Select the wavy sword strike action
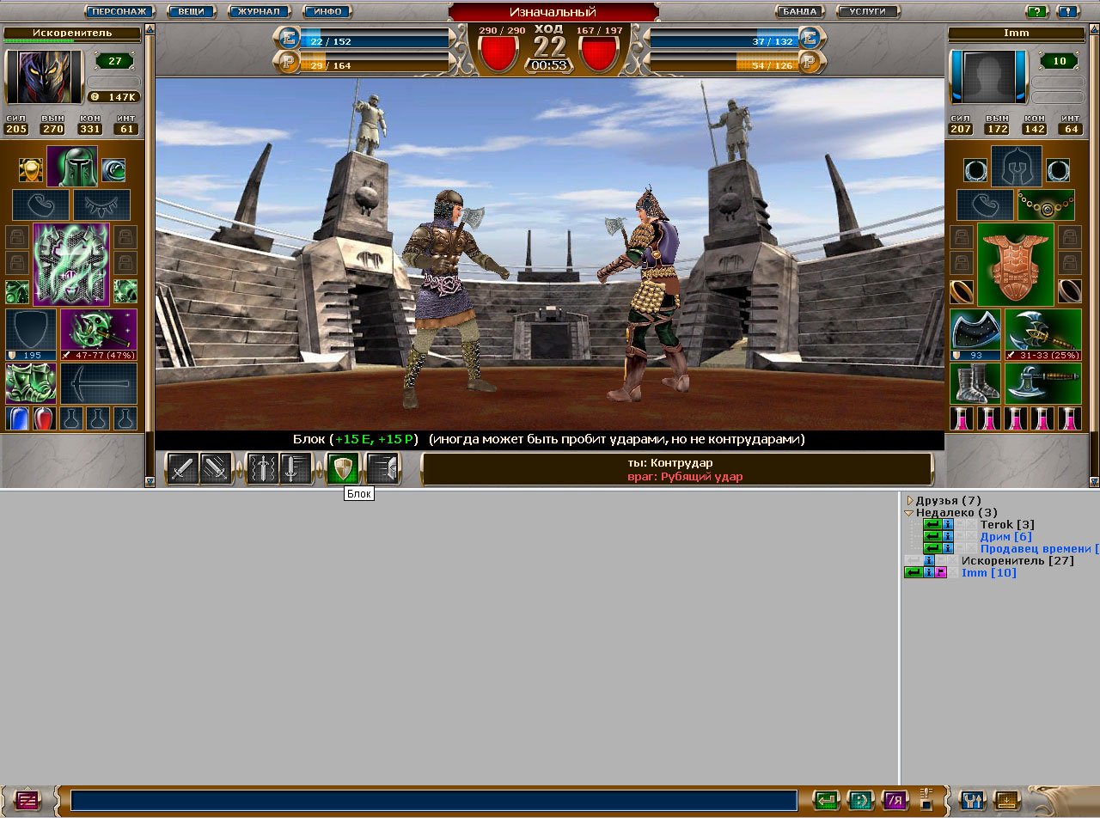The height and width of the screenshot is (818, 1100). 263,469
